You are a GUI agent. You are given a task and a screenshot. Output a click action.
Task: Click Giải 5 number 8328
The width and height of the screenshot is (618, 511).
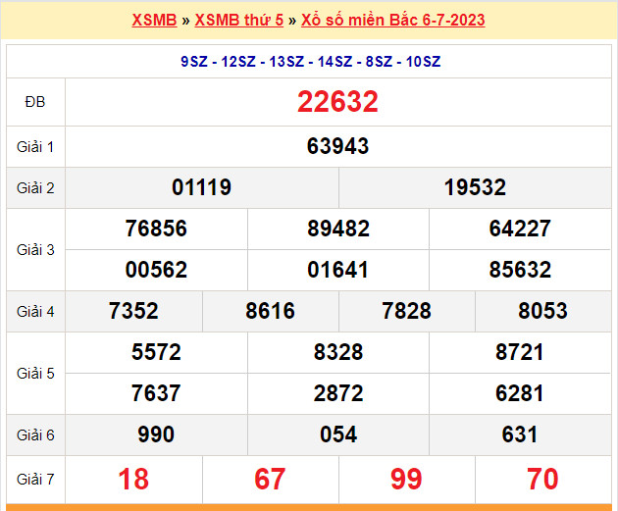pyautogui.click(x=337, y=352)
